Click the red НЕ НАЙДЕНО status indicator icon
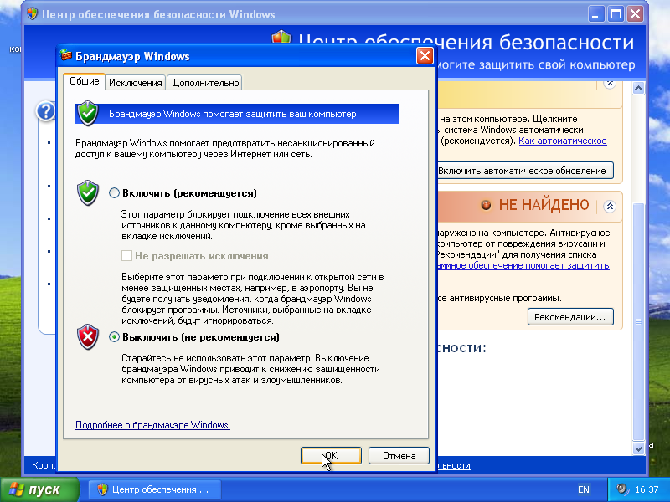670x502 pixels. [x=486, y=205]
